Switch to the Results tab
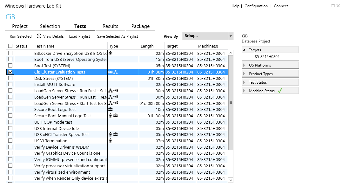The height and width of the screenshot is (193, 342). [x=110, y=26]
